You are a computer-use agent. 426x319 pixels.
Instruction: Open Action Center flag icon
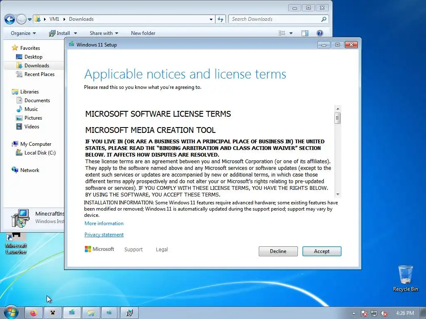click(x=364, y=313)
